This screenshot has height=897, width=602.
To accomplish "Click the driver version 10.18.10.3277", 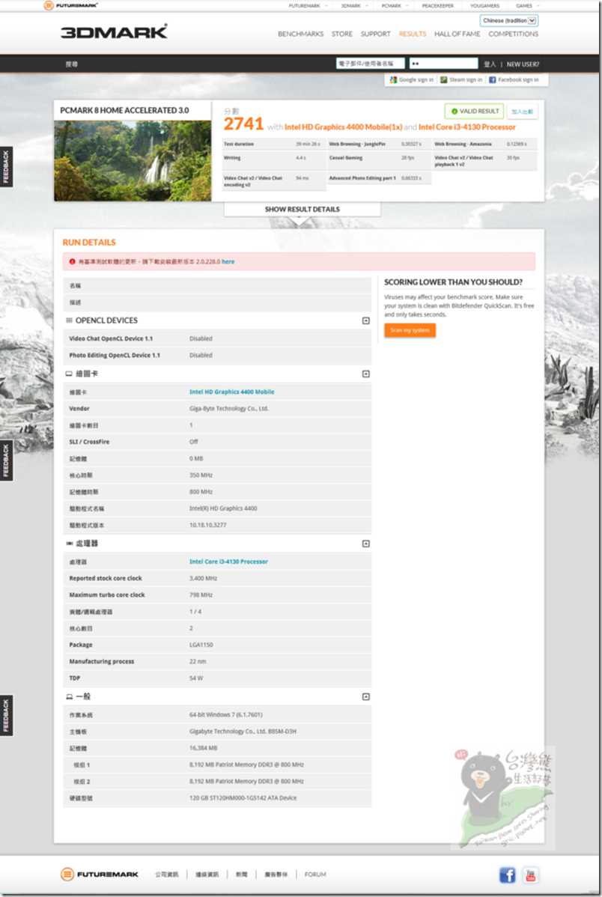I will click(207, 525).
